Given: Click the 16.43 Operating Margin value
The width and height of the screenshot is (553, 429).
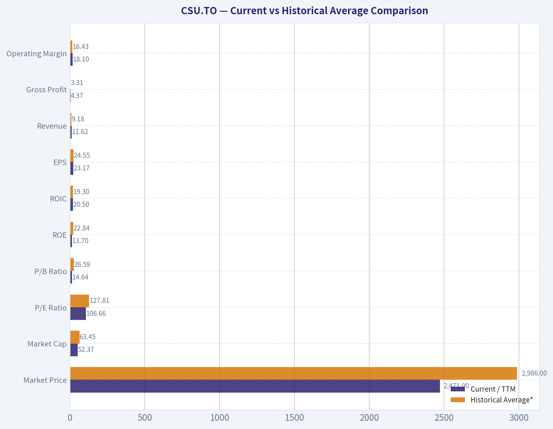Looking at the screenshot, I should pos(81,47).
